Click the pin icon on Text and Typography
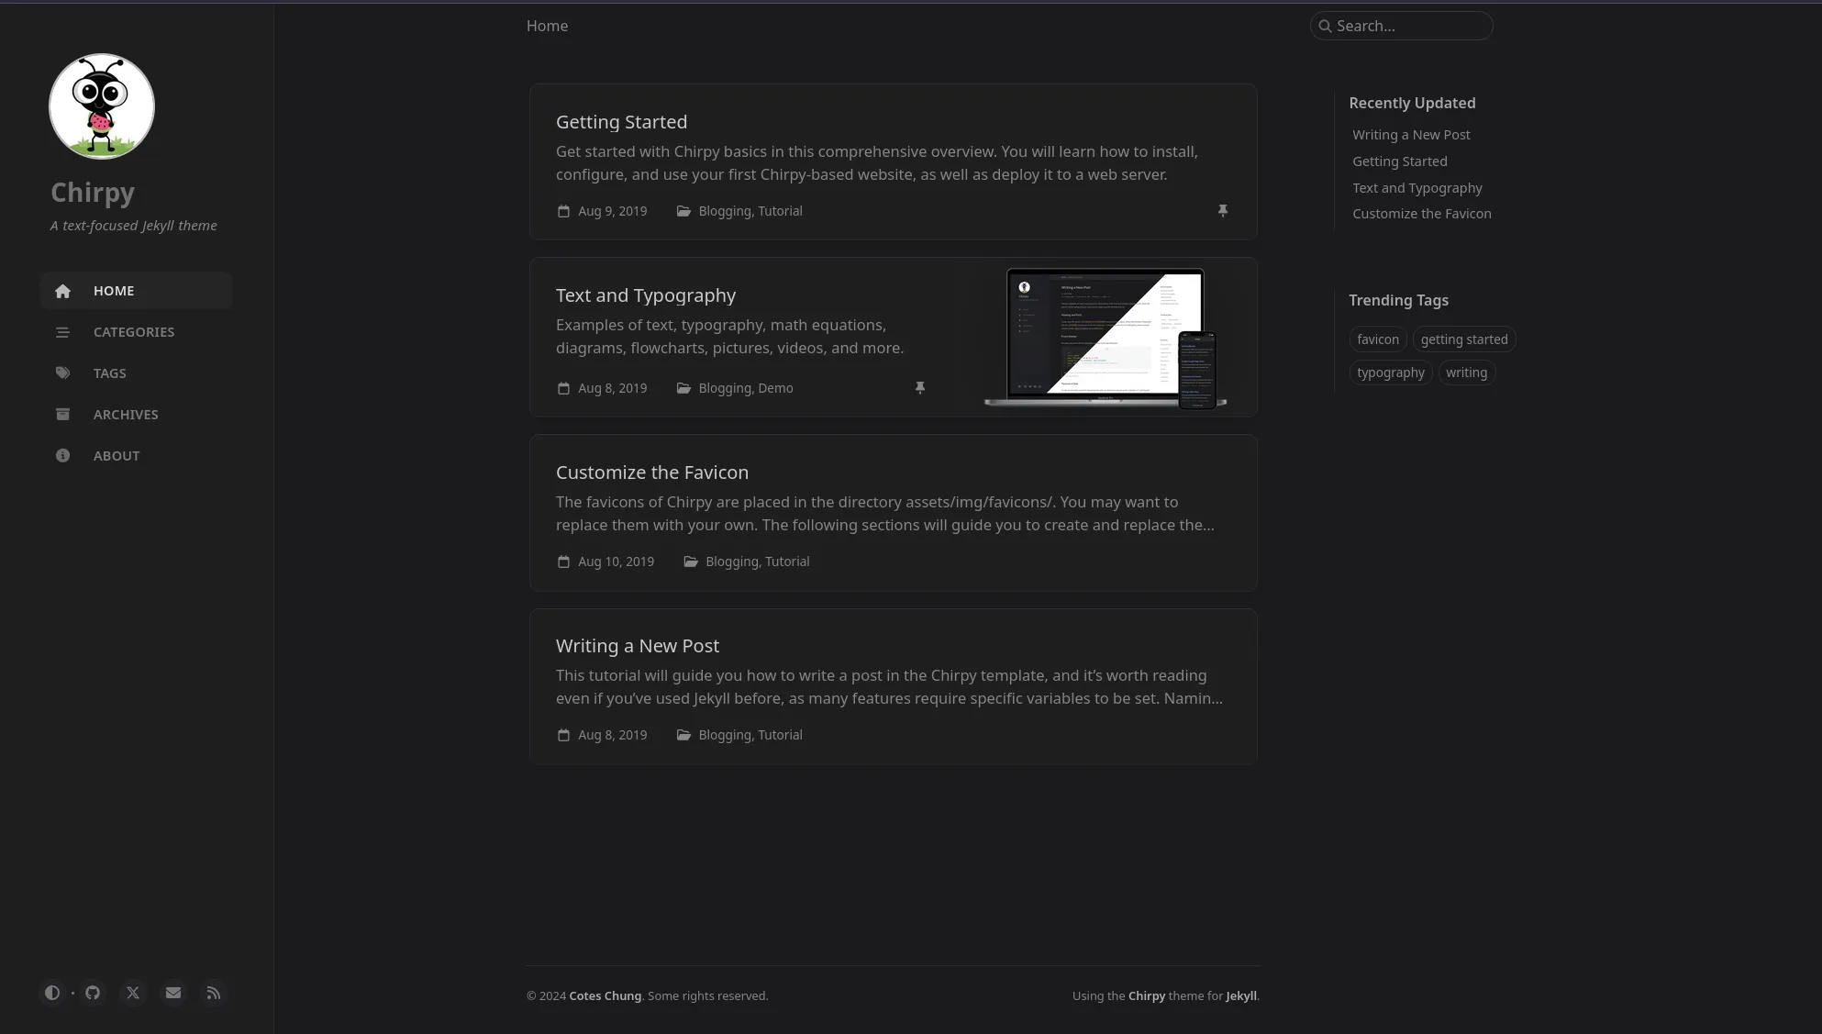 (x=920, y=388)
